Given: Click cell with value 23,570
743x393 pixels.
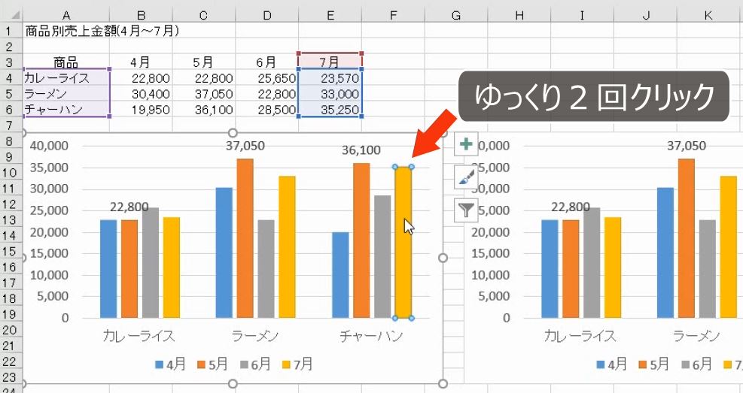Looking at the screenshot, I should pyautogui.click(x=330, y=78).
